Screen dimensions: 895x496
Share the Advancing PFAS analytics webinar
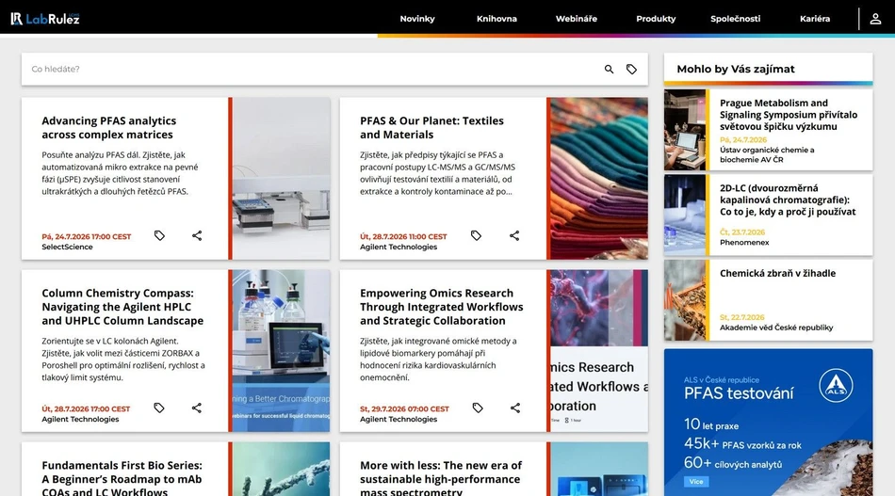(197, 235)
